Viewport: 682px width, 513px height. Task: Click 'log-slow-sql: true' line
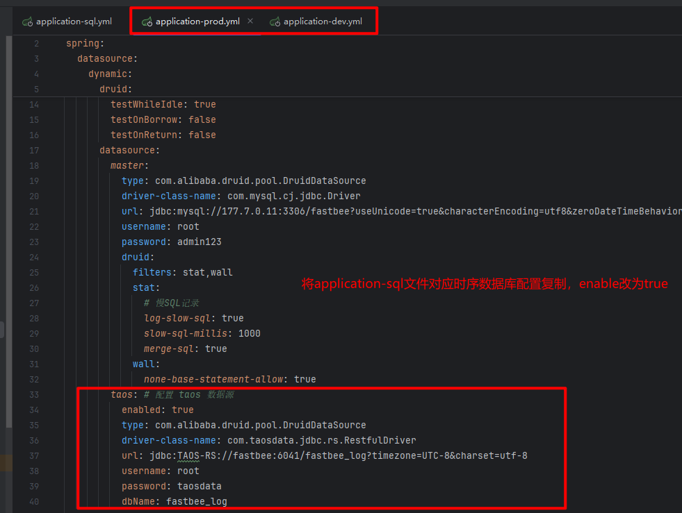(193, 318)
